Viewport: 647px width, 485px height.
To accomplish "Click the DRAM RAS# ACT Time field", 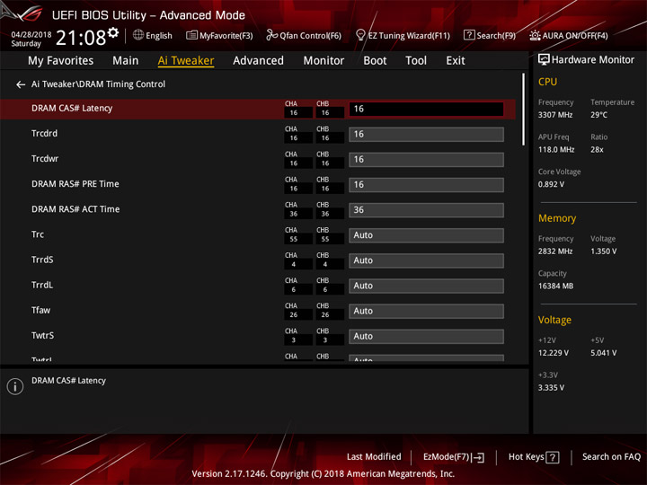I will 426,210.
